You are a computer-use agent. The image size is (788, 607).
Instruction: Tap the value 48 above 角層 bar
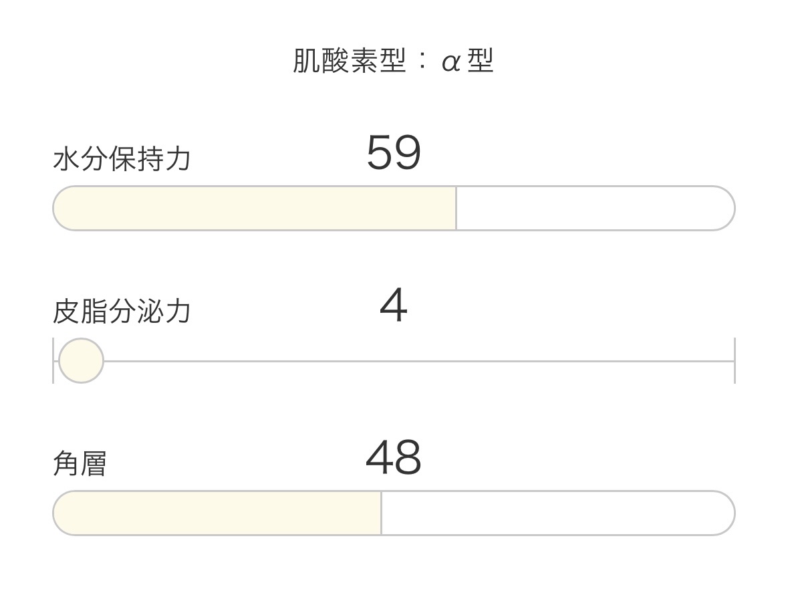tap(394, 458)
